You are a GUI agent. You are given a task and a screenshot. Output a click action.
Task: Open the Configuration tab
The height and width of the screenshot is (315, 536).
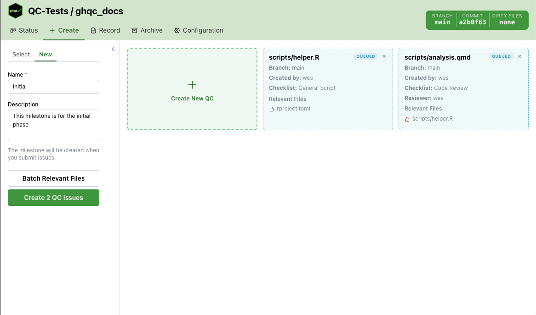tap(198, 30)
